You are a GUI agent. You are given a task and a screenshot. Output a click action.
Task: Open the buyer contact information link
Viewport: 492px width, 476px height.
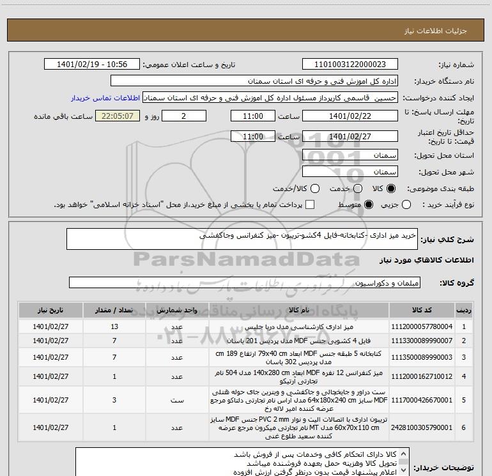click(105, 98)
